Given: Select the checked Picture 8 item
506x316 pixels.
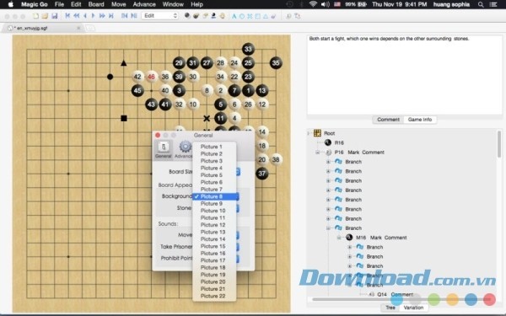Looking at the screenshot, I should coord(214,196).
